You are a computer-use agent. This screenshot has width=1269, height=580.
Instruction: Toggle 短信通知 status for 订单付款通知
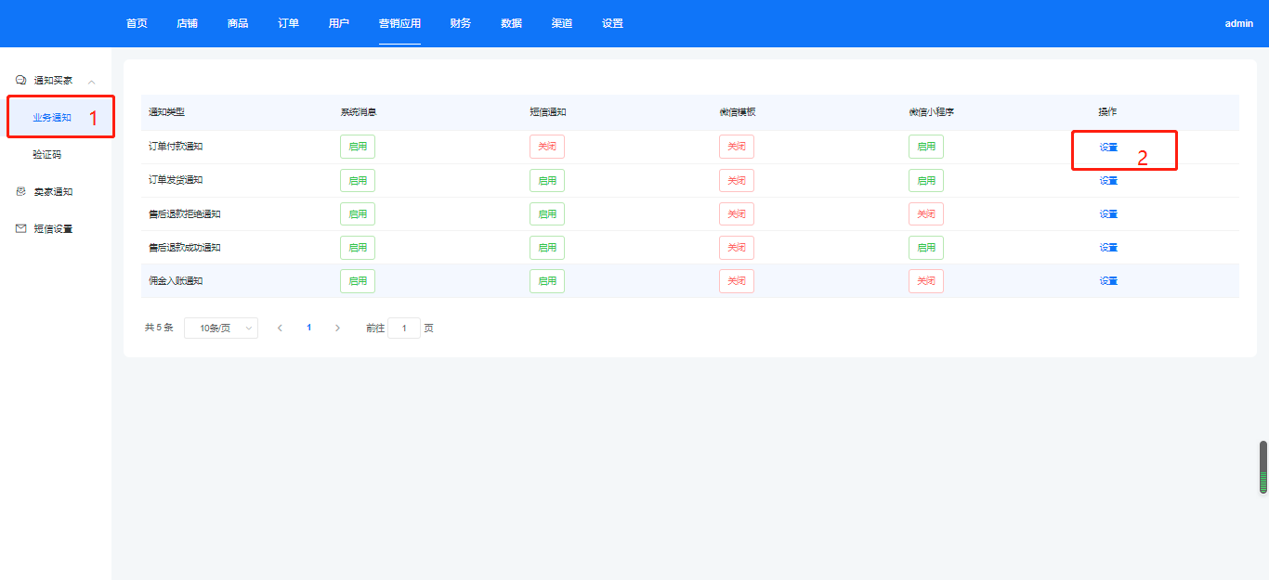[546, 147]
